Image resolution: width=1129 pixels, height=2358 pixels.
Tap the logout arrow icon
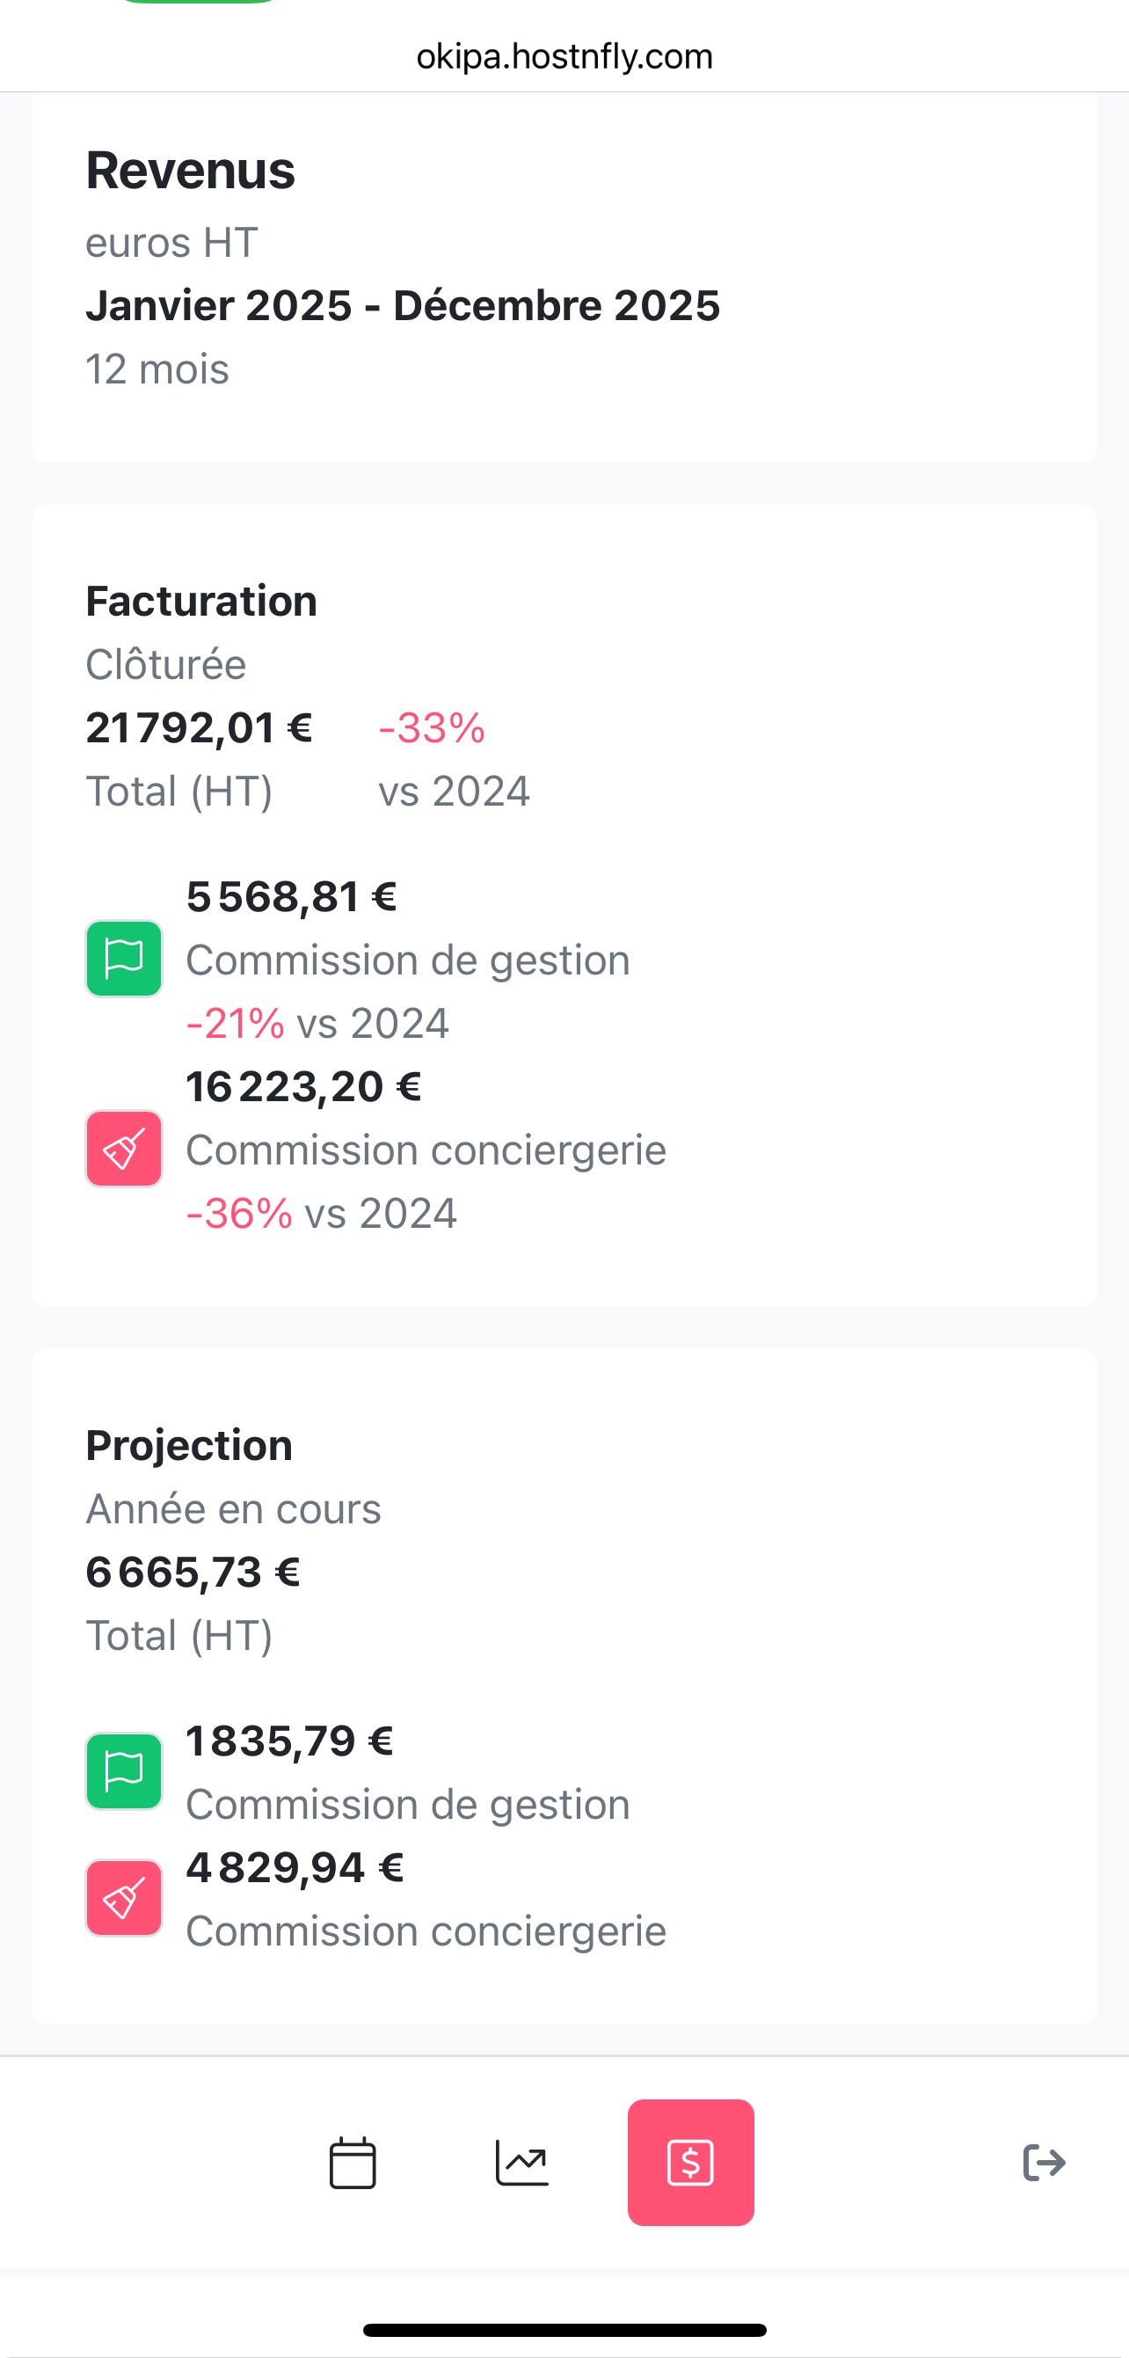click(1044, 2163)
